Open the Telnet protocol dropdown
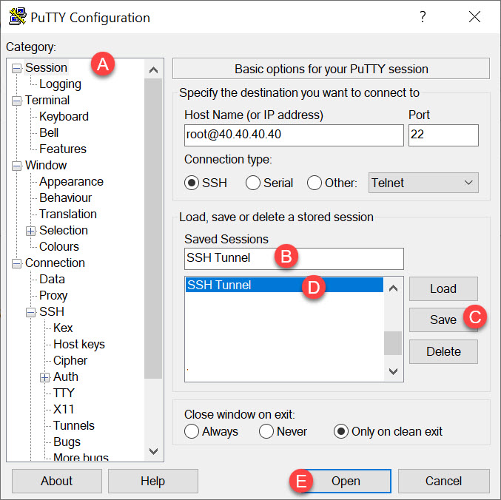Screen dimensions: 501x500 (423, 183)
